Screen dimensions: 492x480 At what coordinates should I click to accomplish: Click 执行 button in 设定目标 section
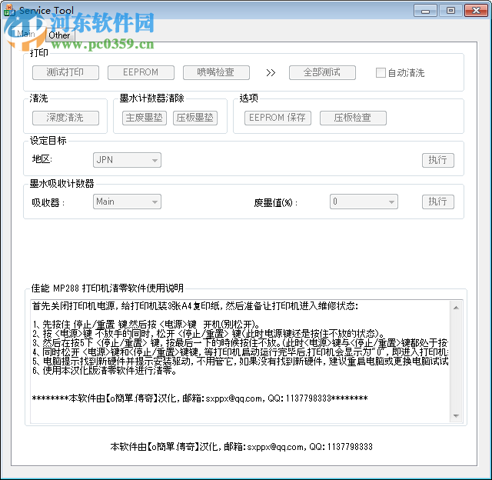pyautogui.click(x=438, y=160)
